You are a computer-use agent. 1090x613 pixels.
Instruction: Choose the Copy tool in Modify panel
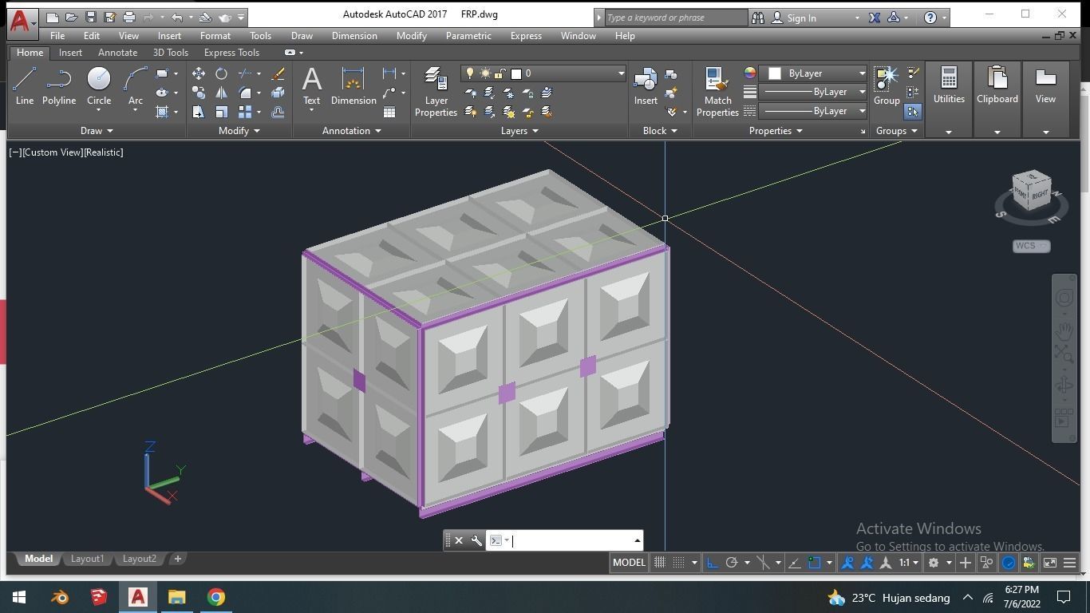coord(199,93)
